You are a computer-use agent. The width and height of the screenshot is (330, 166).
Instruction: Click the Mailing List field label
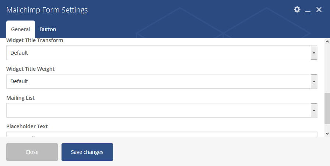tap(21, 97)
